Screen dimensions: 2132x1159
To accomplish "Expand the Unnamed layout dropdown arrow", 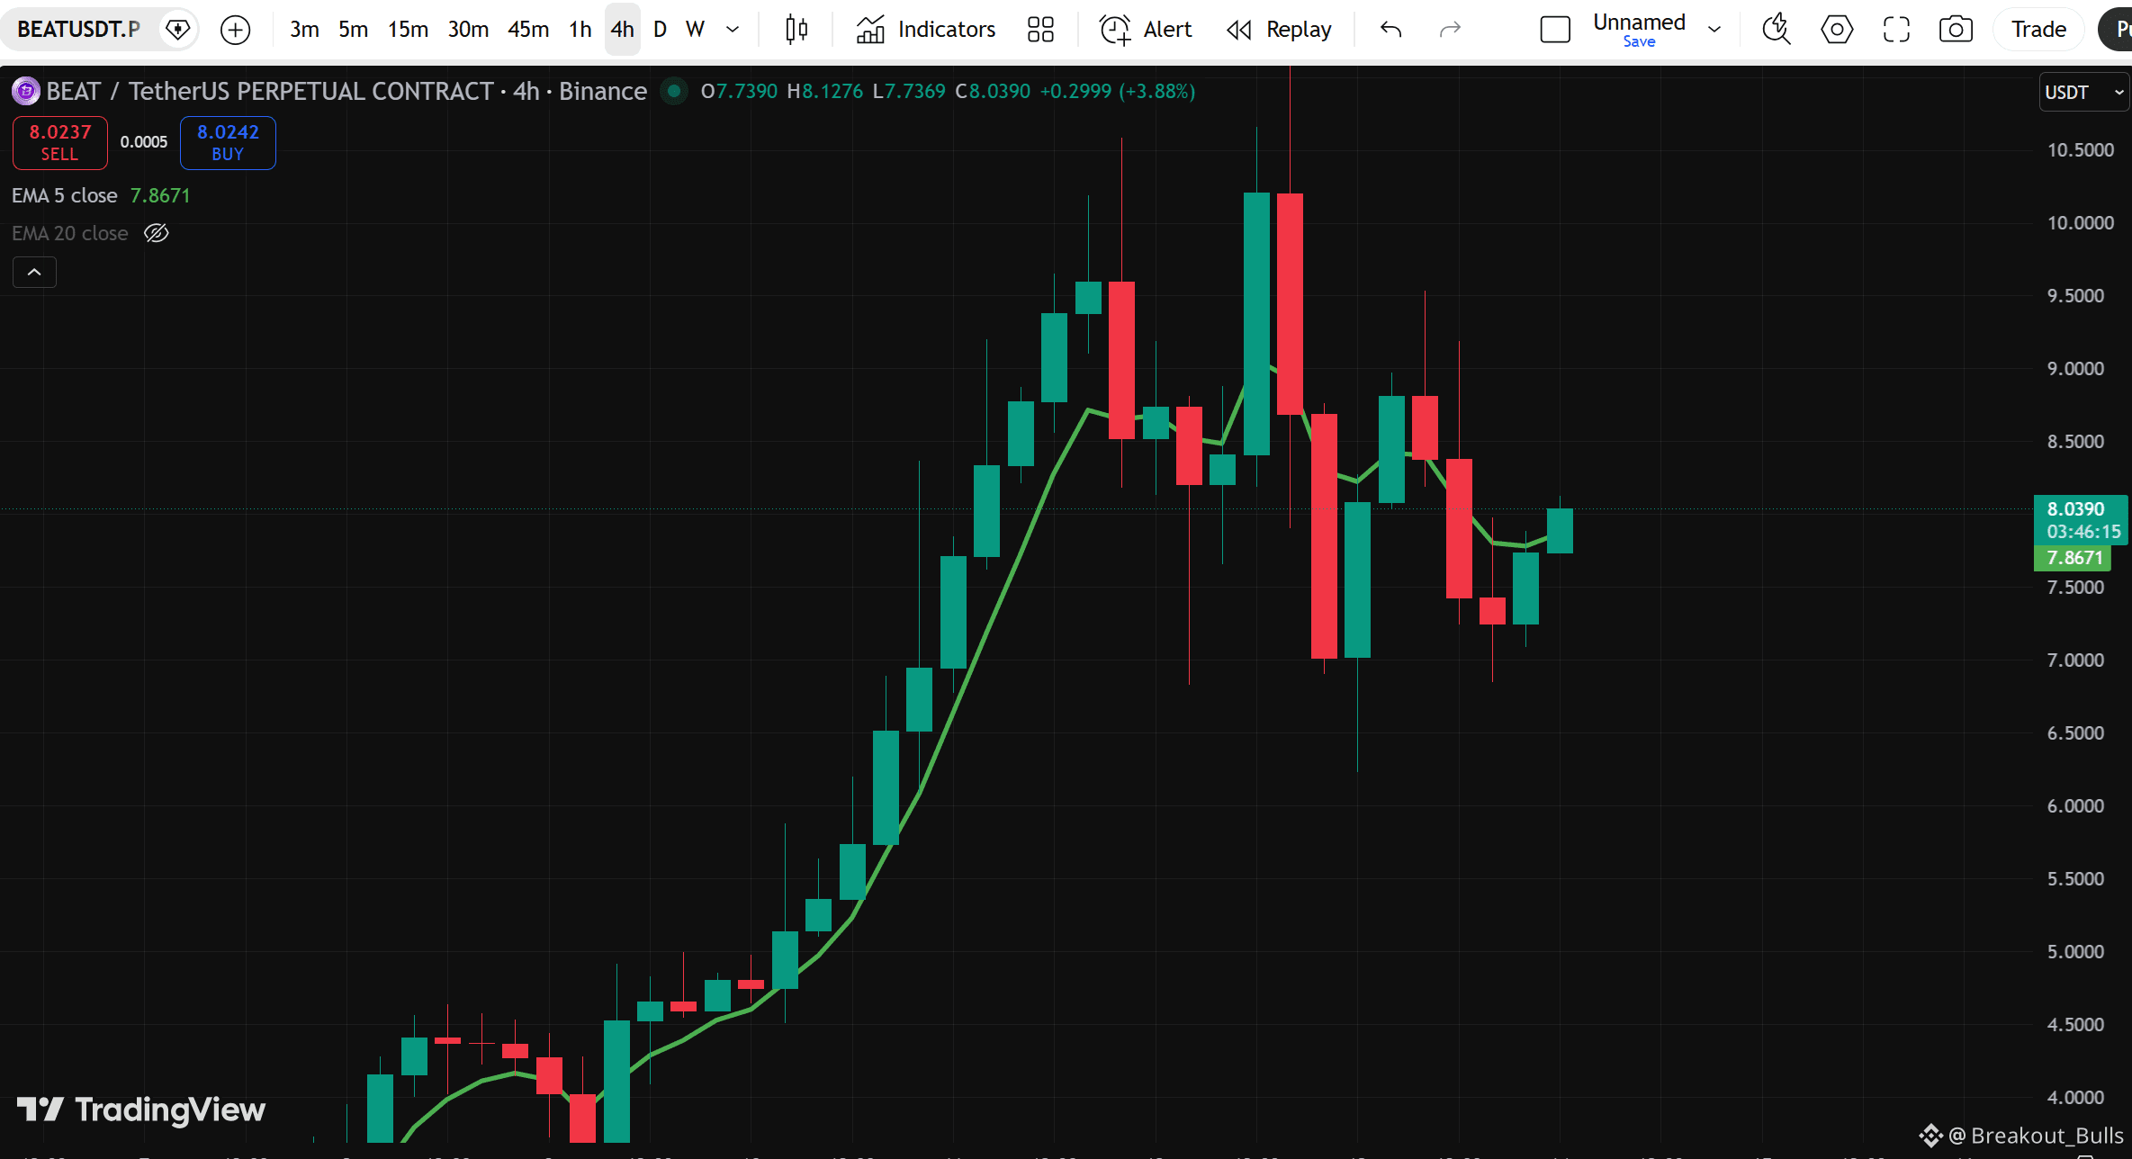I will [1714, 30].
